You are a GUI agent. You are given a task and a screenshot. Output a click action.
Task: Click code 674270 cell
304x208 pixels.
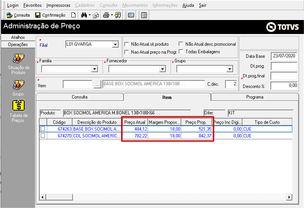(59, 136)
